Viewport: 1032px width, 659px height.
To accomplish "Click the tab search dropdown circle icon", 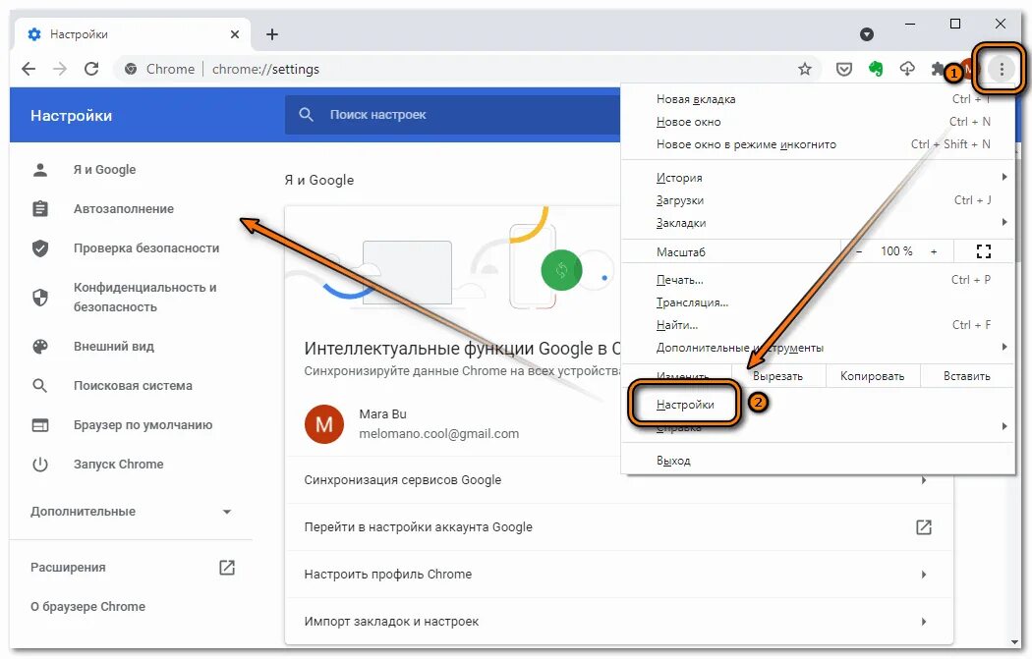I will [x=867, y=34].
